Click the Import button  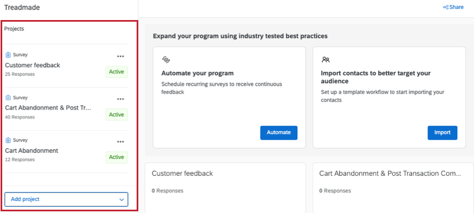pyautogui.click(x=442, y=132)
